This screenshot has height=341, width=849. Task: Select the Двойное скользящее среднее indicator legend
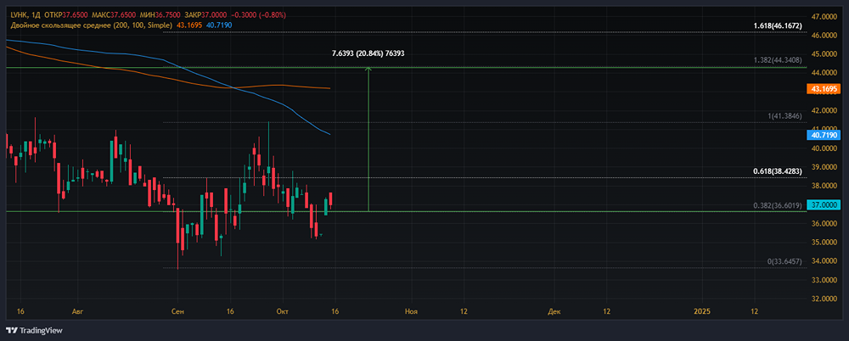click(91, 25)
